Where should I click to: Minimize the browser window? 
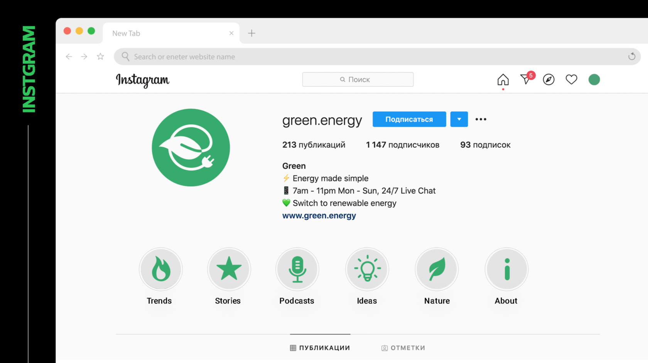[79, 31]
